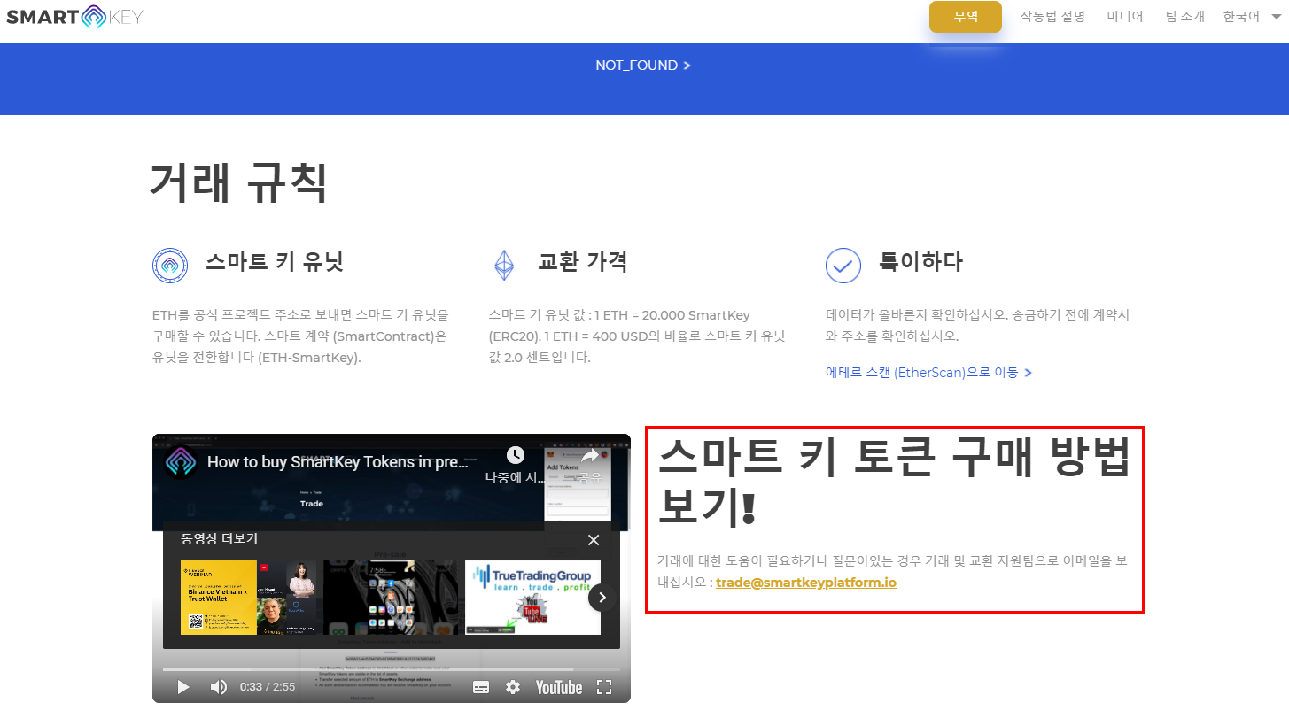The width and height of the screenshot is (1289, 726).
Task: Open the TrueTradingGroup video thumbnail
Action: pyautogui.click(x=532, y=597)
